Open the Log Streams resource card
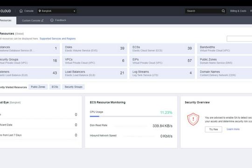 (x=162, y=73)
